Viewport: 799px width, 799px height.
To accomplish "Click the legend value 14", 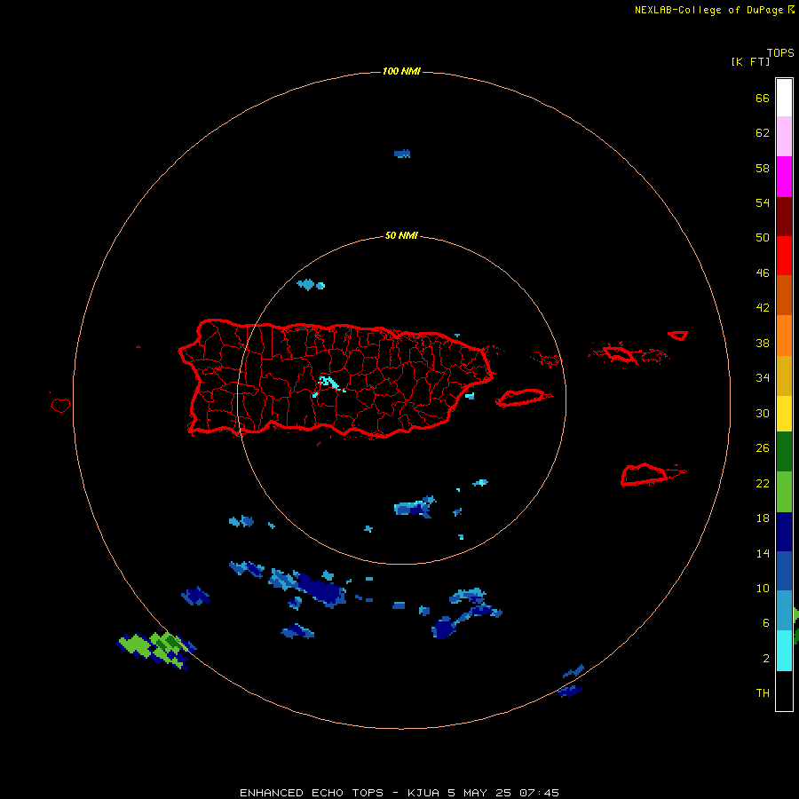I will tap(763, 553).
